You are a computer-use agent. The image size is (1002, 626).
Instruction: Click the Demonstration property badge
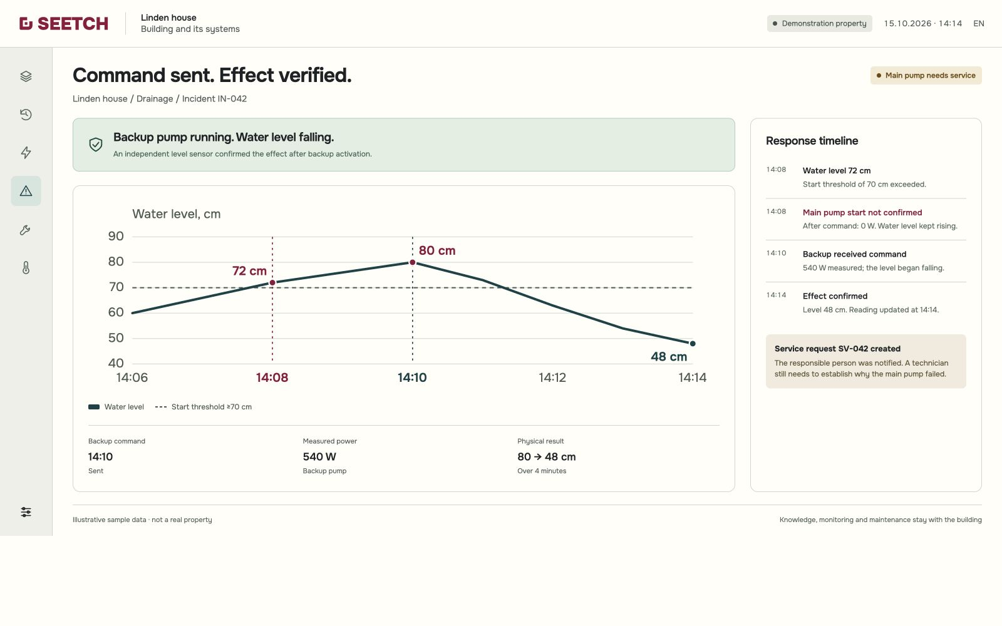click(x=819, y=24)
